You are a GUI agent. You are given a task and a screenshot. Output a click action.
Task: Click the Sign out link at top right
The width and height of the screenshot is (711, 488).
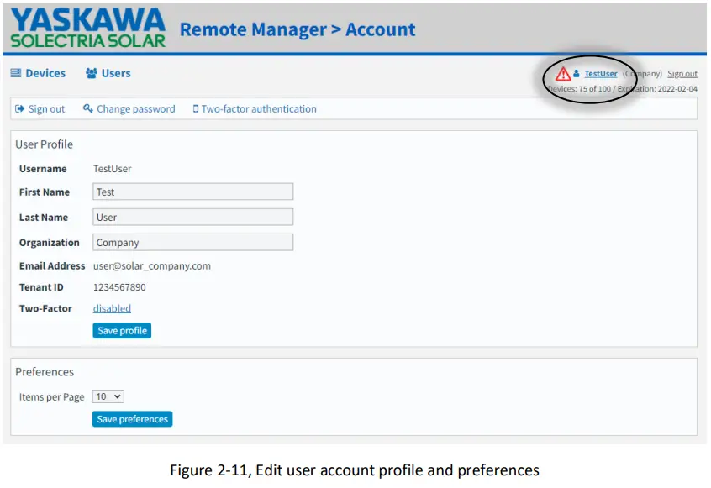(x=682, y=73)
